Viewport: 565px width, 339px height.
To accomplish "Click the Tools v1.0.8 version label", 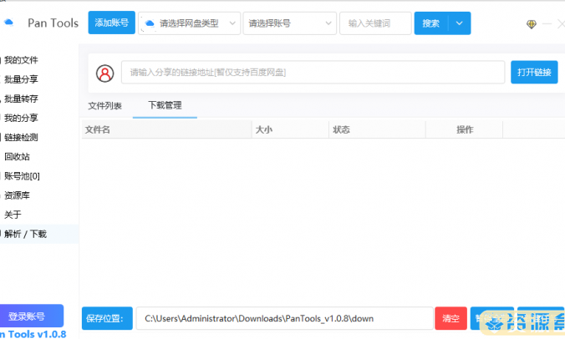I will (x=33, y=334).
